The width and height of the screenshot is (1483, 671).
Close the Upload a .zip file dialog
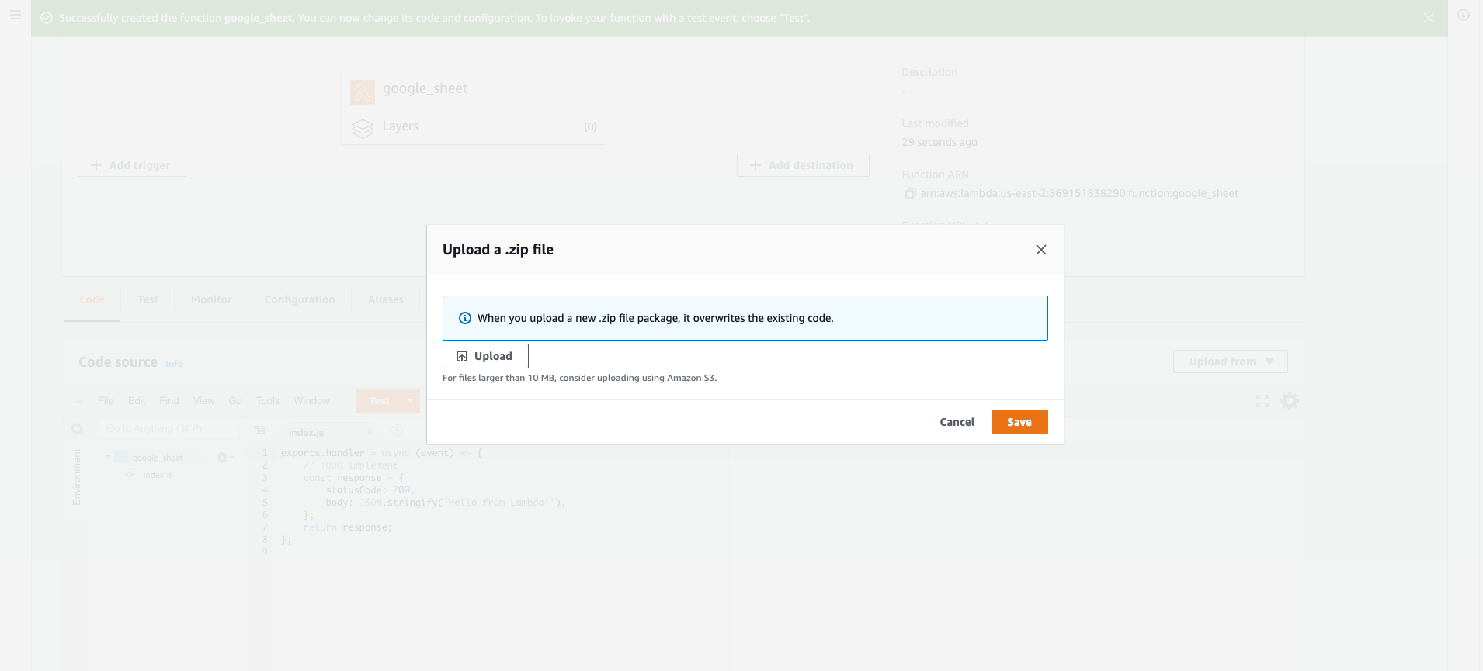(x=1041, y=250)
